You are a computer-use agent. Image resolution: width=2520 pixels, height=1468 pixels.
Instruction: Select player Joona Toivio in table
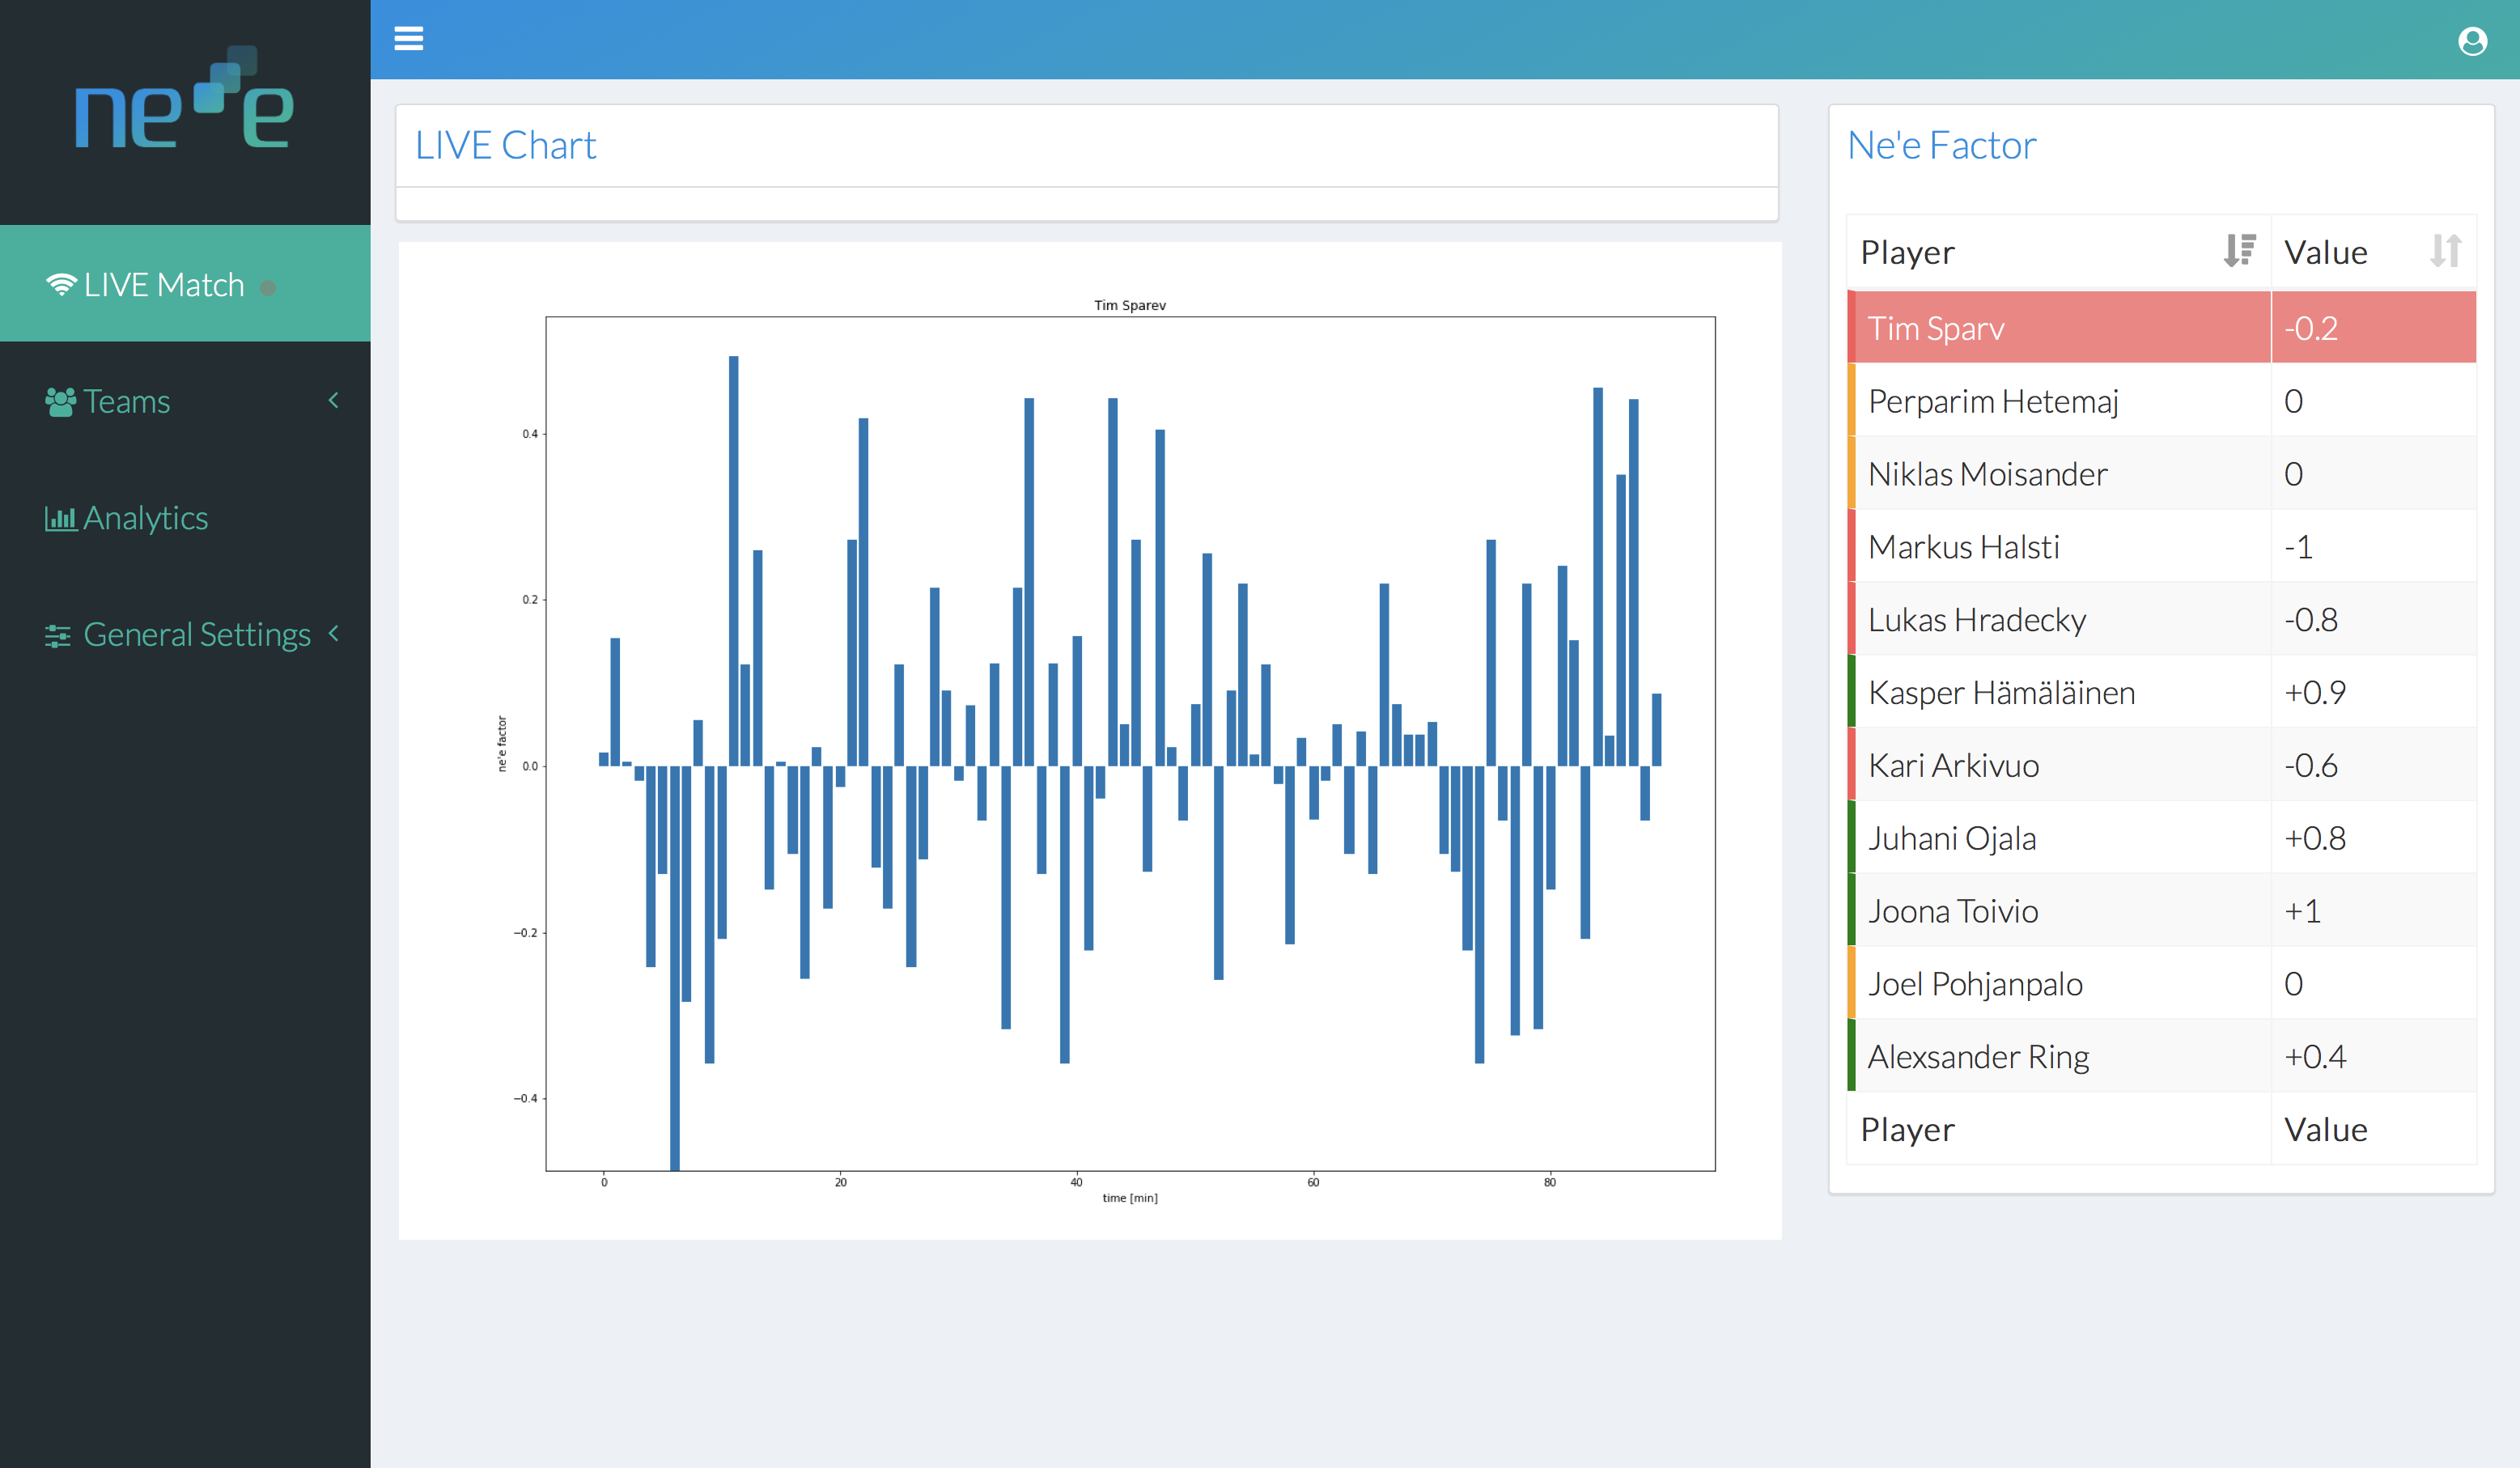1953,911
